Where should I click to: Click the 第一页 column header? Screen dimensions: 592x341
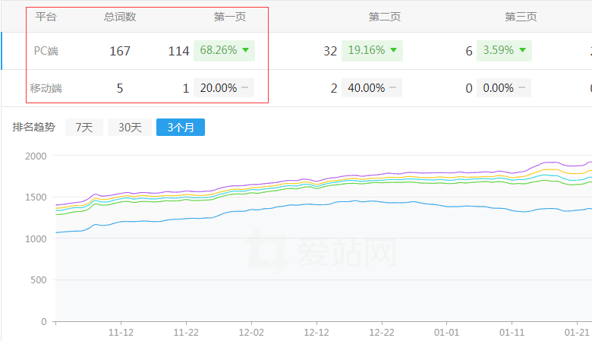point(229,17)
